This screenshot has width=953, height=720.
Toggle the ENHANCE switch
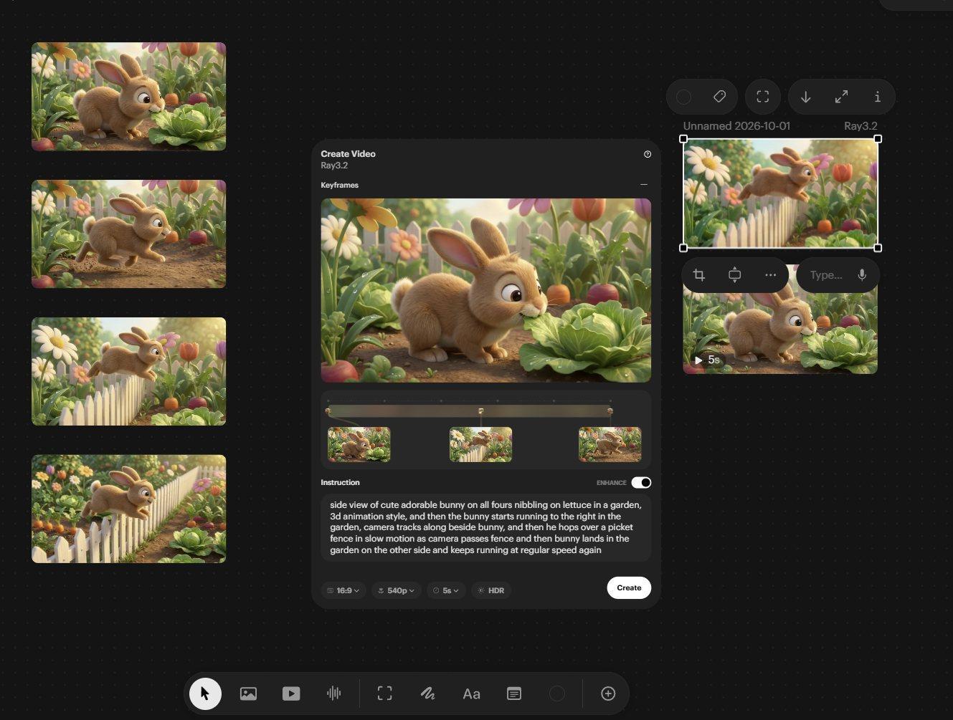tap(641, 483)
